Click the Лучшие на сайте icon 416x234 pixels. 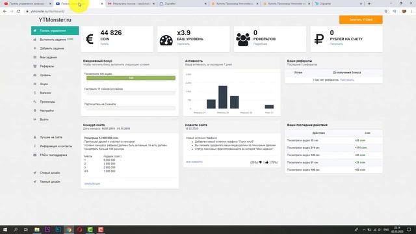click(34, 137)
